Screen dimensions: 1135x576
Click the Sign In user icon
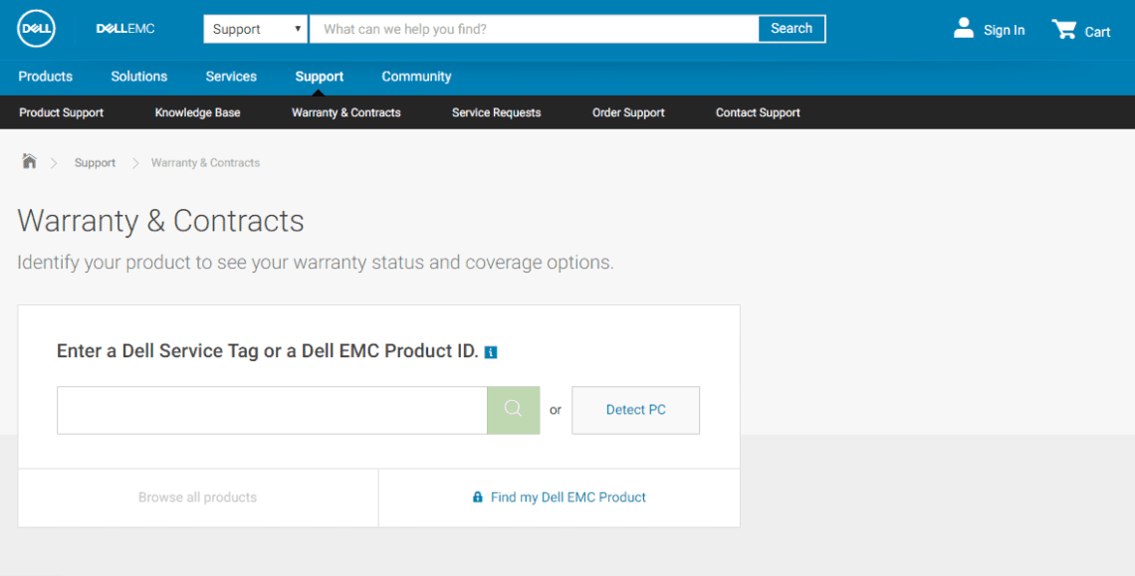point(963,29)
